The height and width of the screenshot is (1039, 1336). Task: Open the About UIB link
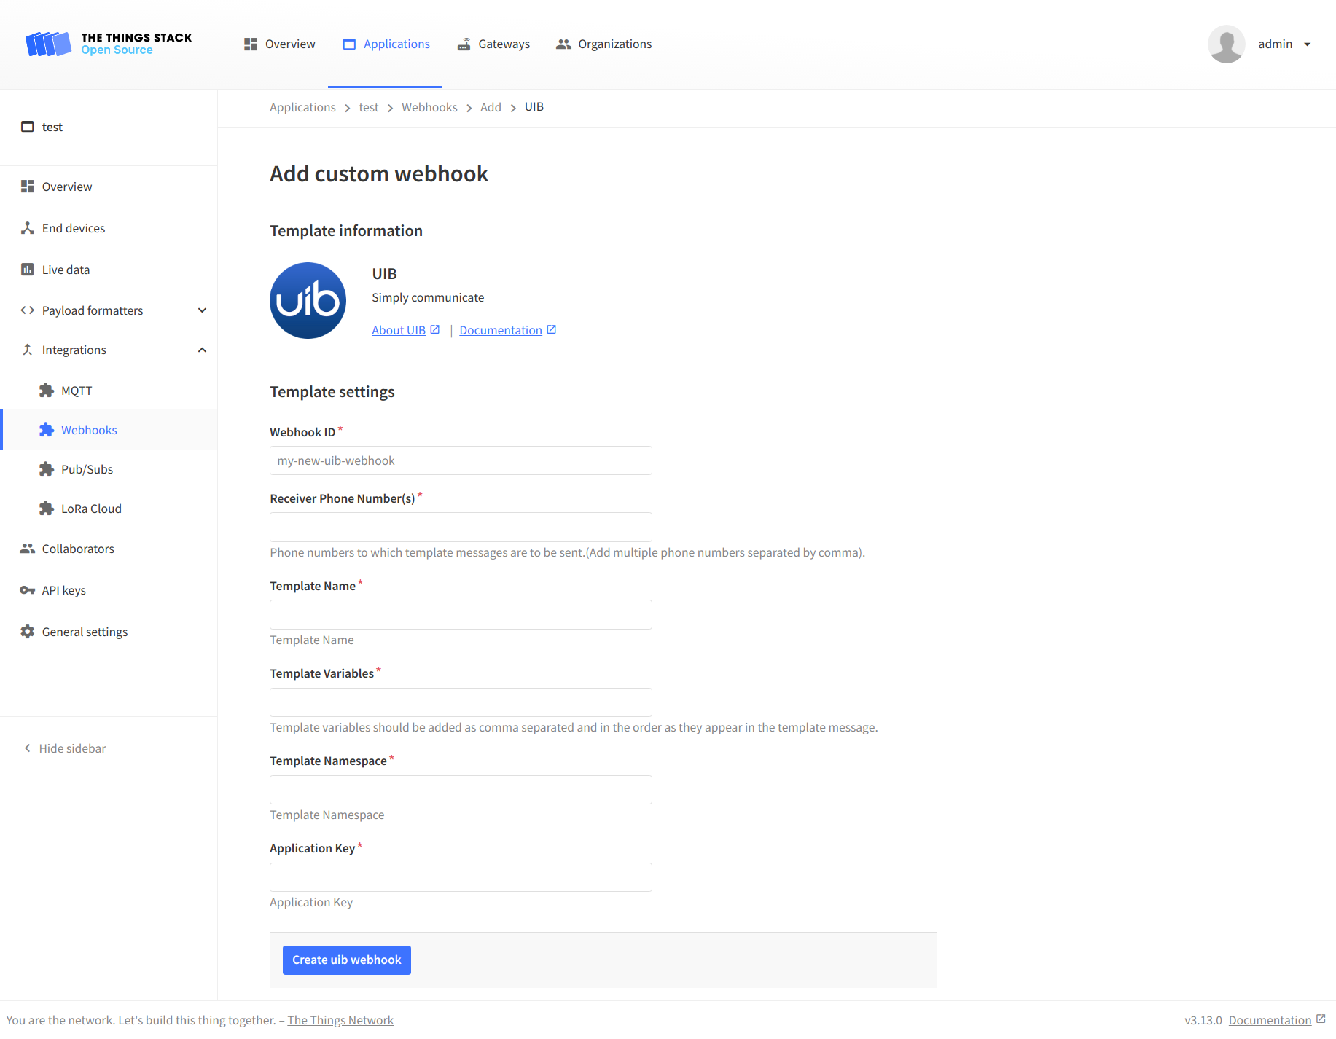(398, 330)
